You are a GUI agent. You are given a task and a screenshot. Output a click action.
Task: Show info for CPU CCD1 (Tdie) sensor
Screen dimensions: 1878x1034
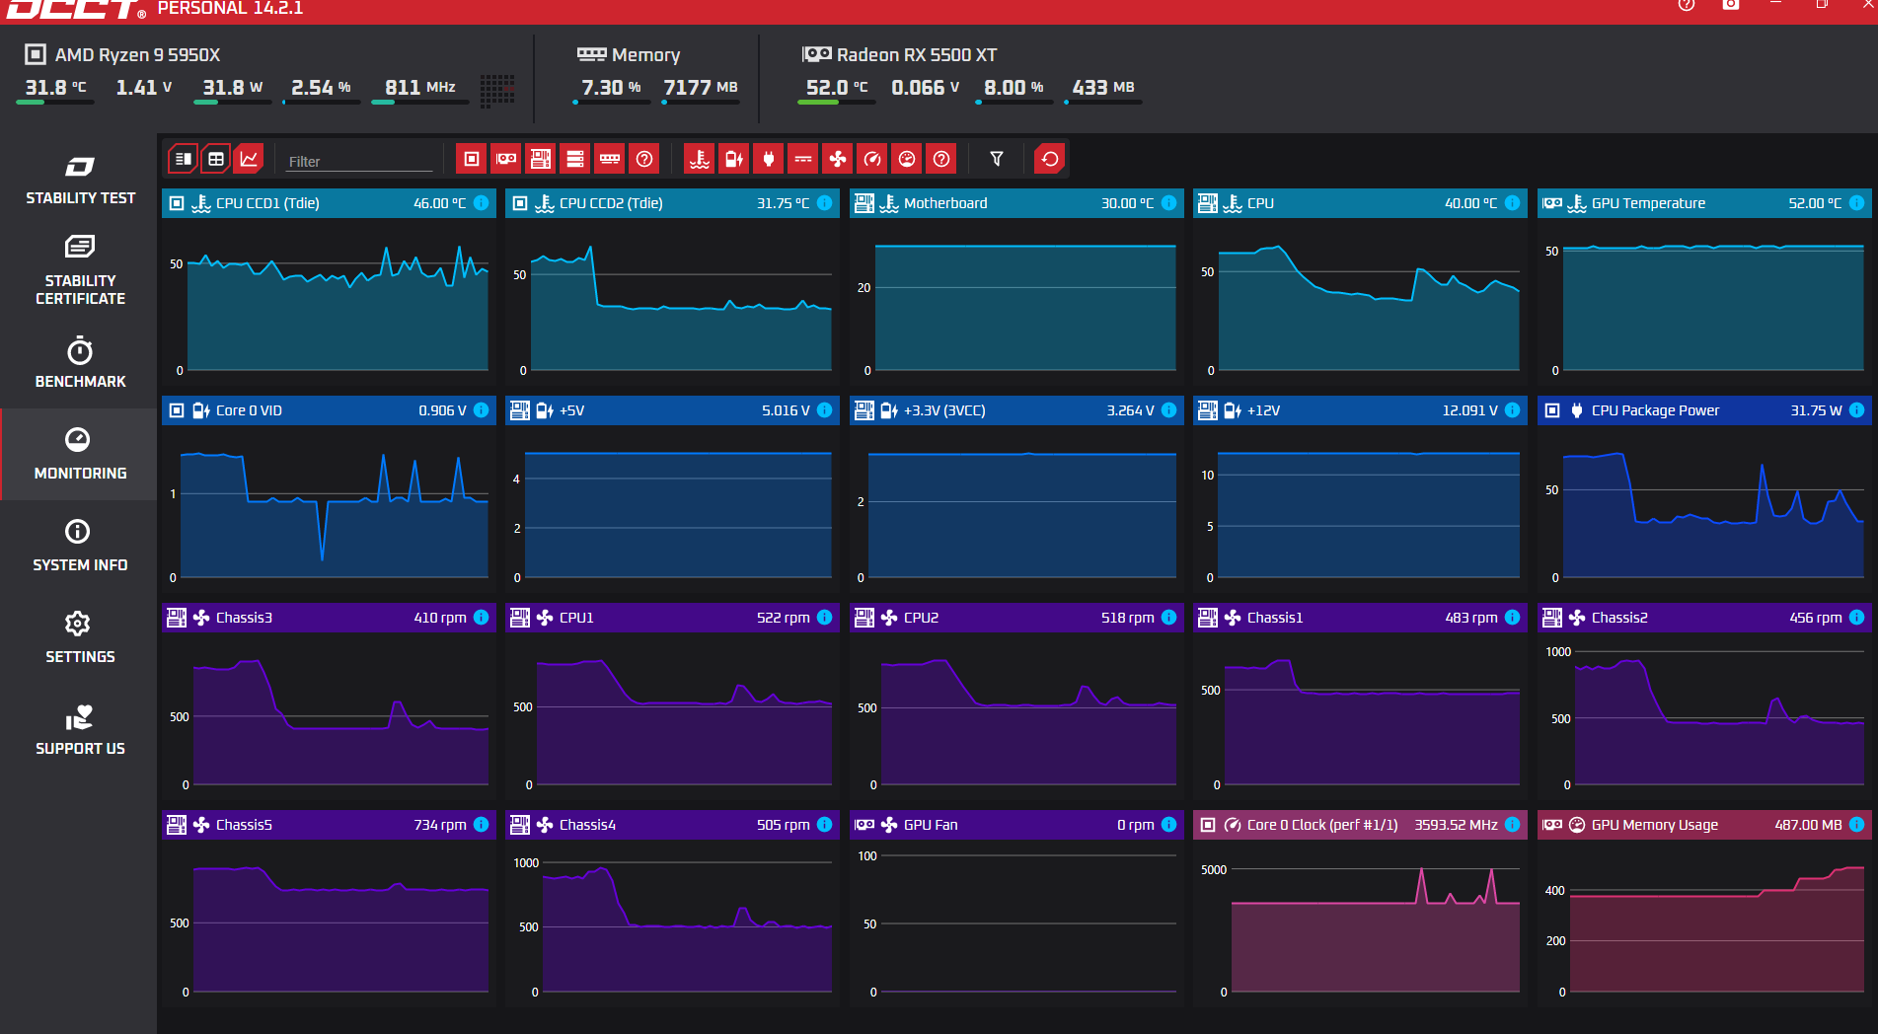point(482,203)
